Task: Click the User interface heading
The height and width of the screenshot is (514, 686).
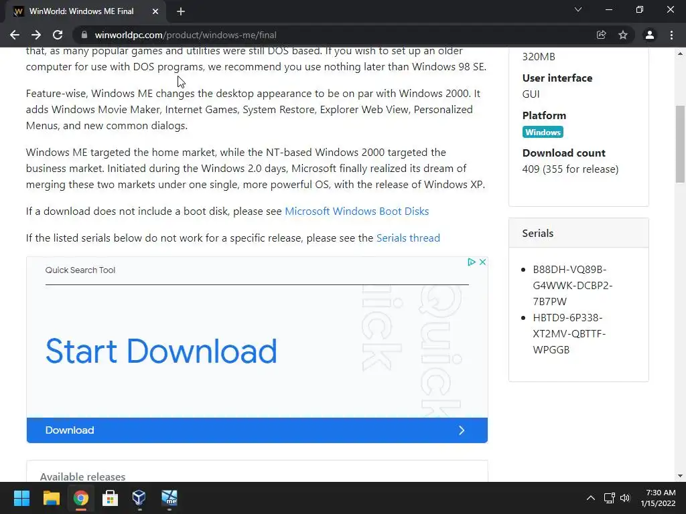Action: pos(557,78)
